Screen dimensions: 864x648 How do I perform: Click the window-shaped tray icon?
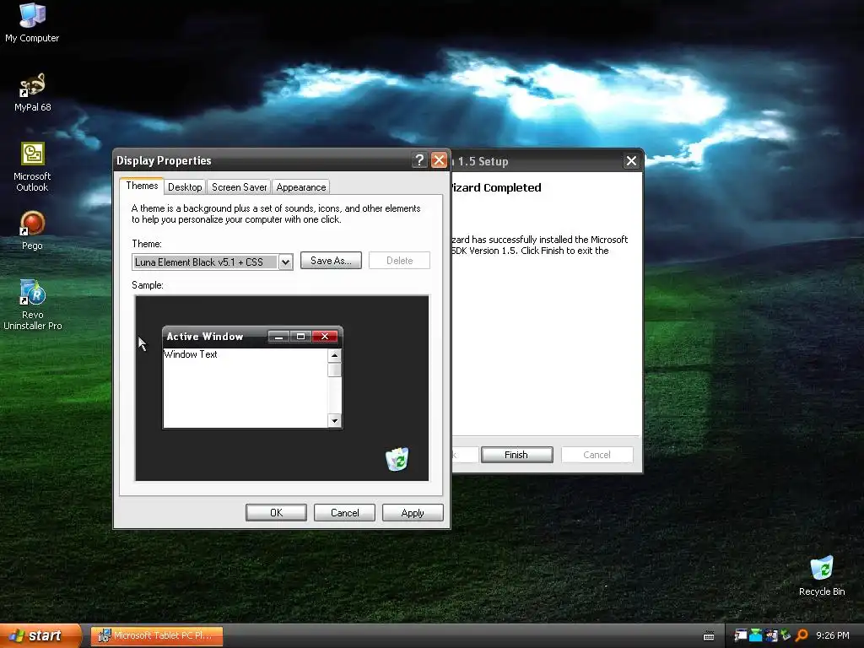pyautogui.click(x=741, y=635)
